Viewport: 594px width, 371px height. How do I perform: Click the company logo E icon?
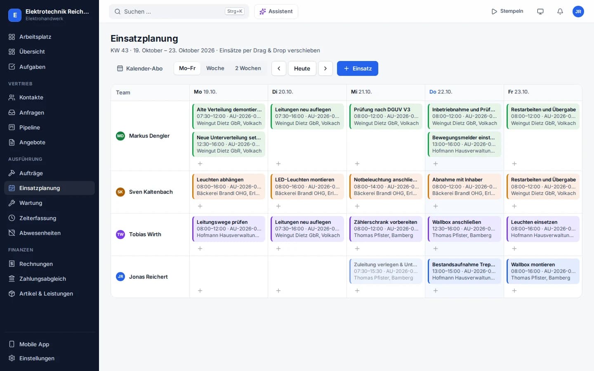(15, 15)
